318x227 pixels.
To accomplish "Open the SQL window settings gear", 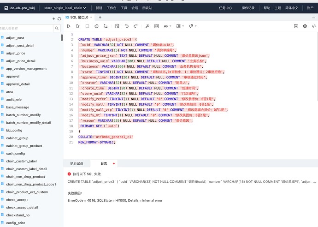I will coord(305,26).
